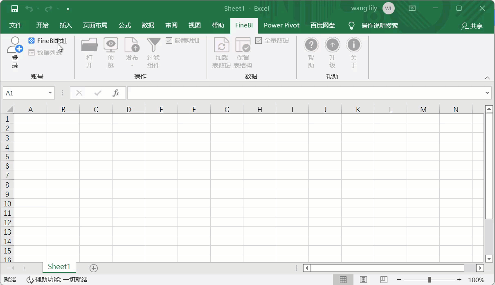Image resolution: width=495 pixels, height=285 pixels.
Task: Click the 预览 preview eye icon
Action: pyautogui.click(x=110, y=45)
